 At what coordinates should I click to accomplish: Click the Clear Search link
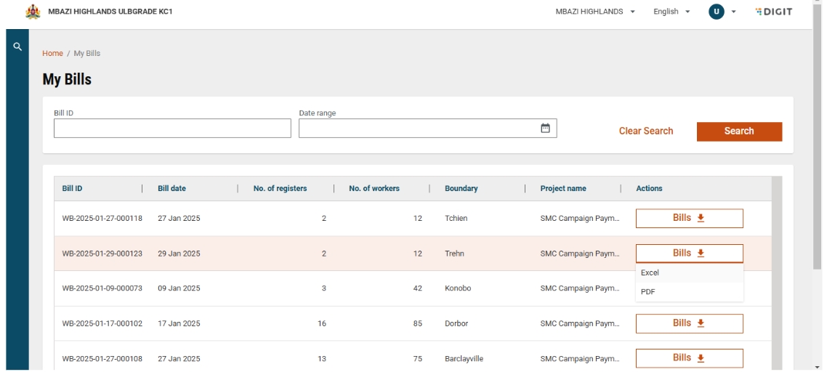[x=645, y=132]
